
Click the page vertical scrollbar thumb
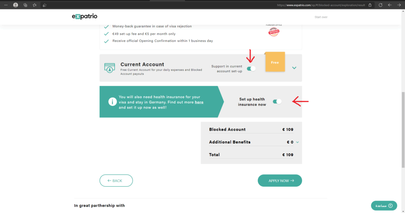point(403,130)
